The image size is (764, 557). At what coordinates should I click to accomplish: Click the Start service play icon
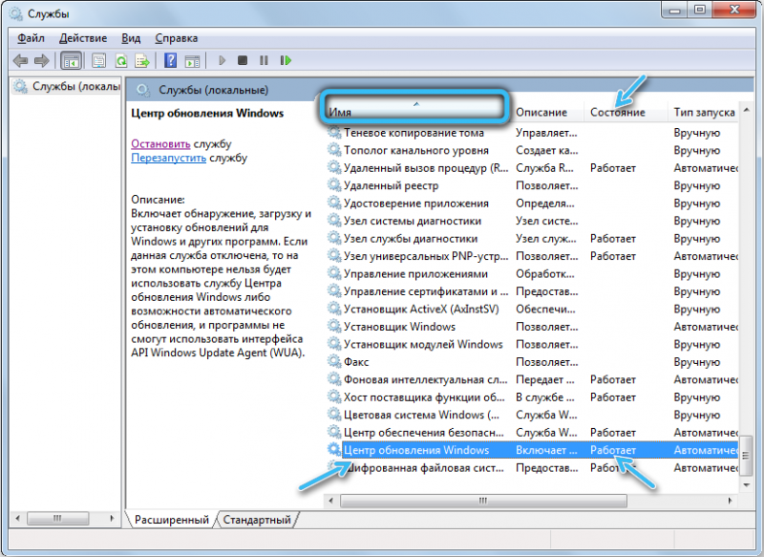[x=223, y=60]
